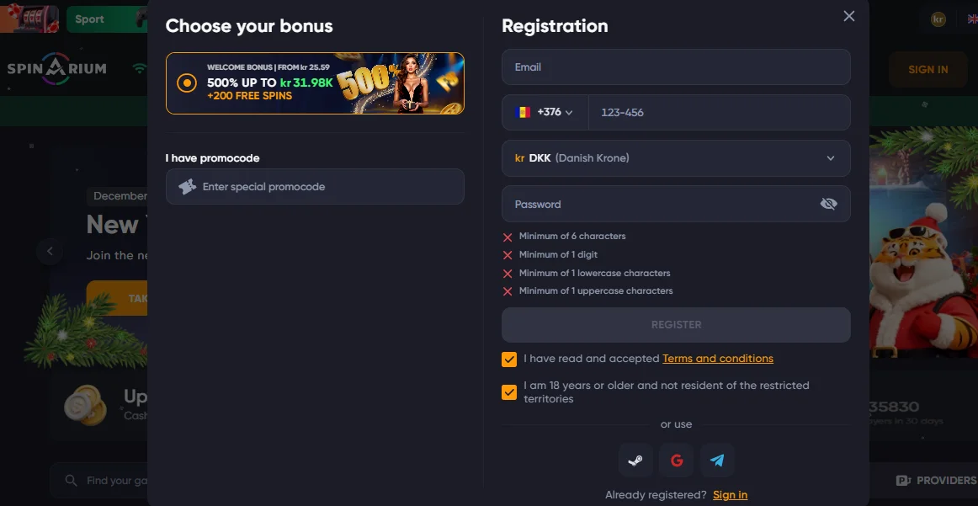This screenshot has height=506, width=978.
Task: Open the kr currency icon in the header
Action: pyautogui.click(x=938, y=18)
